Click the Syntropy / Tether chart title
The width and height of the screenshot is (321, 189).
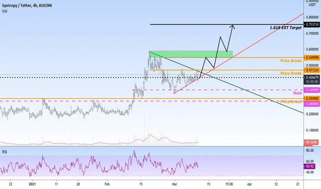click(27, 5)
